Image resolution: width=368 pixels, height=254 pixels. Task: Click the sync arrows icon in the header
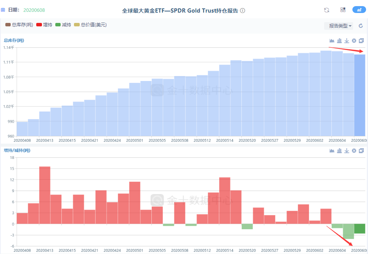click(x=327, y=10)
